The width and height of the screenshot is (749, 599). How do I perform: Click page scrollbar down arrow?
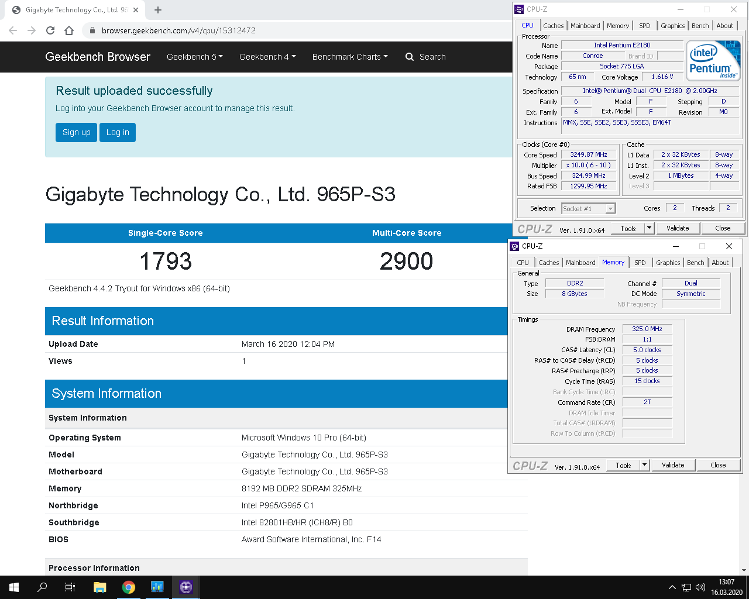pos(744,570)
